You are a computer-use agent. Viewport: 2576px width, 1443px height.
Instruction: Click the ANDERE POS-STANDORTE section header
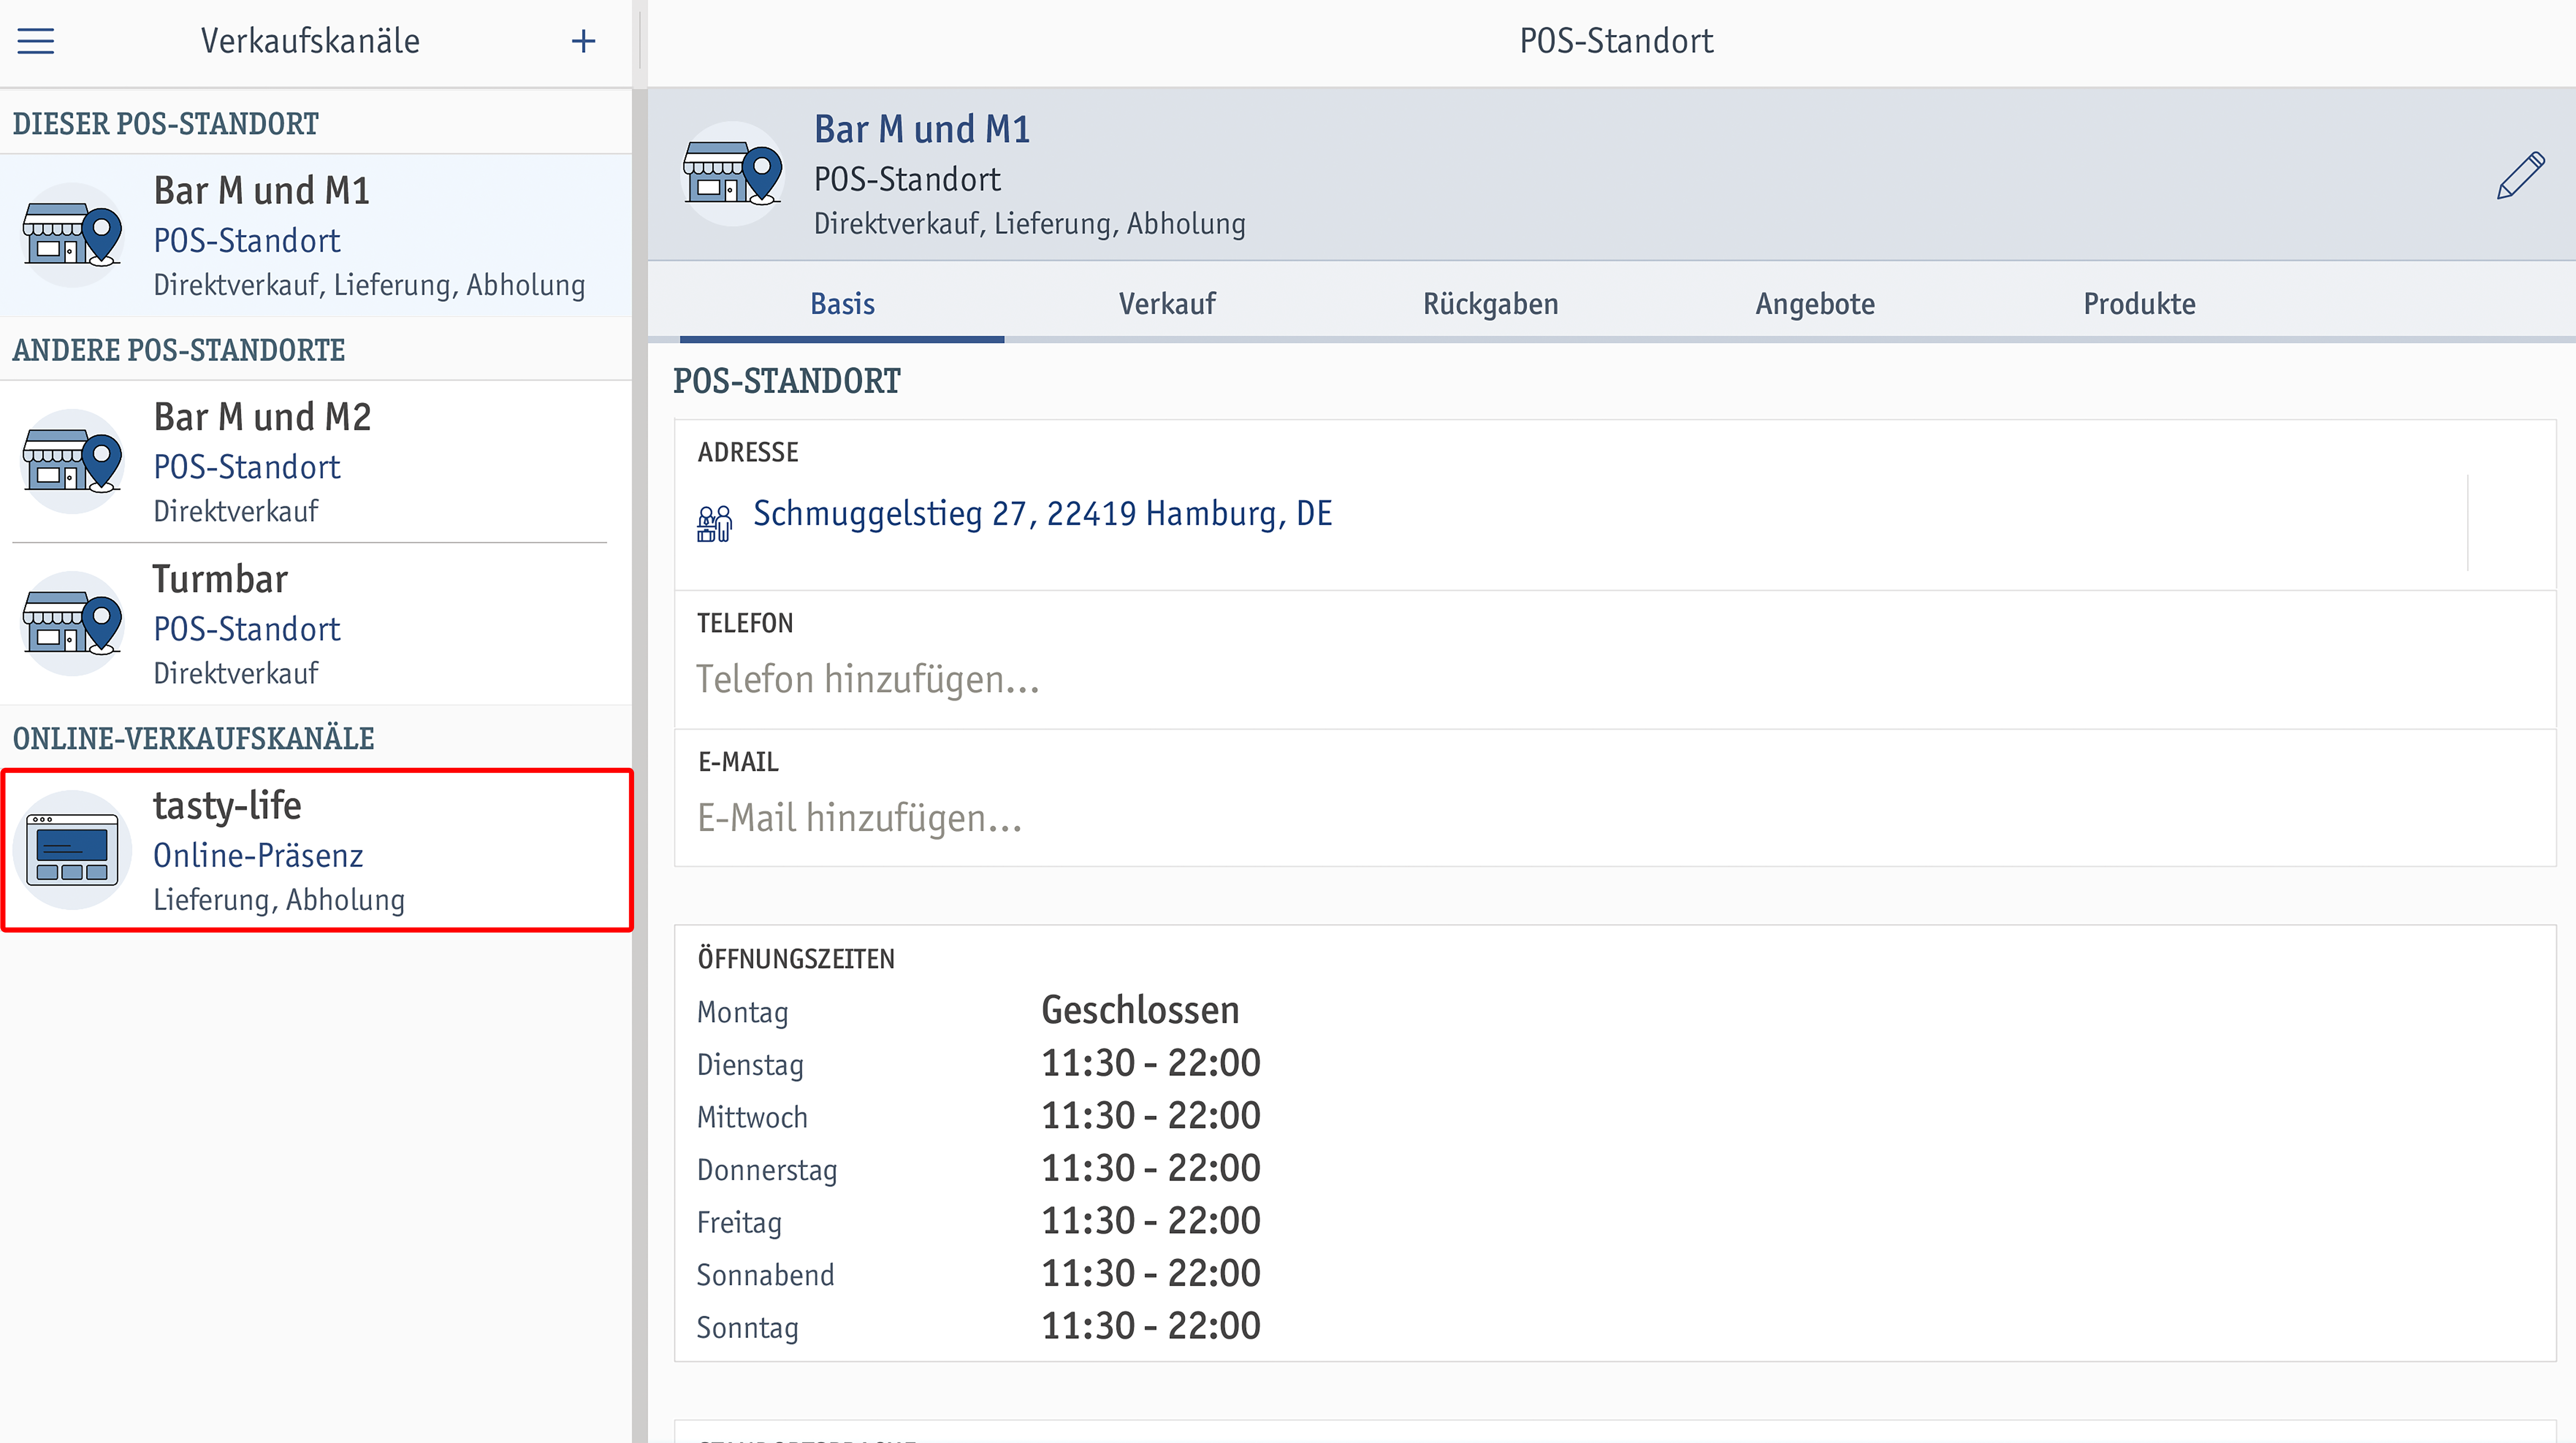pyautogui.click(x=179, y=351)
